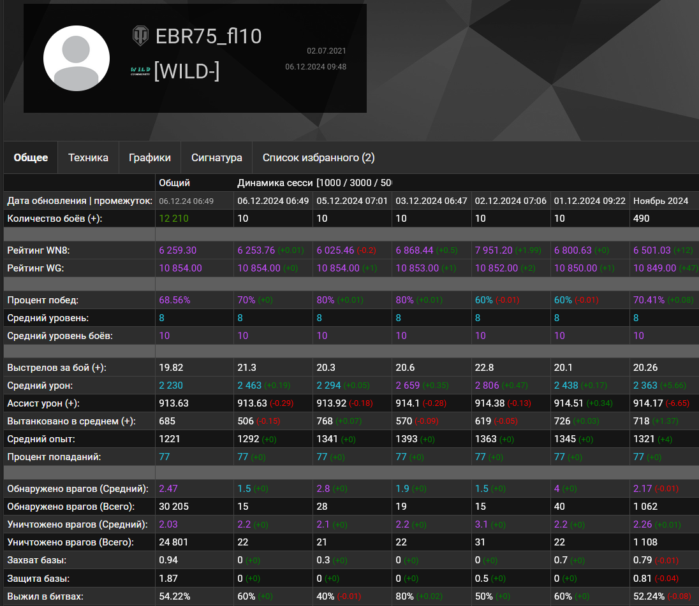Click the EBR75_fl10 player name
Screen dimensions: 699x606
coord(209,36)
